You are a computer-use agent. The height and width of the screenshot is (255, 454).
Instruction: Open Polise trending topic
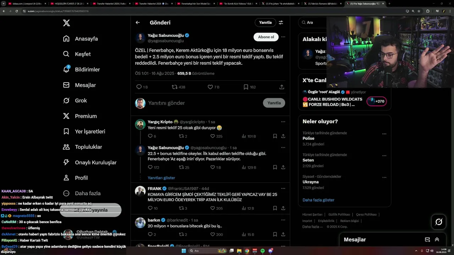pos(308,138)
